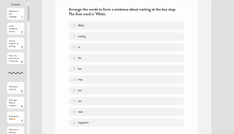Click the grip handle for the word 'the'
This screenshot has height=134, width=234.
[x=74, y=58]
